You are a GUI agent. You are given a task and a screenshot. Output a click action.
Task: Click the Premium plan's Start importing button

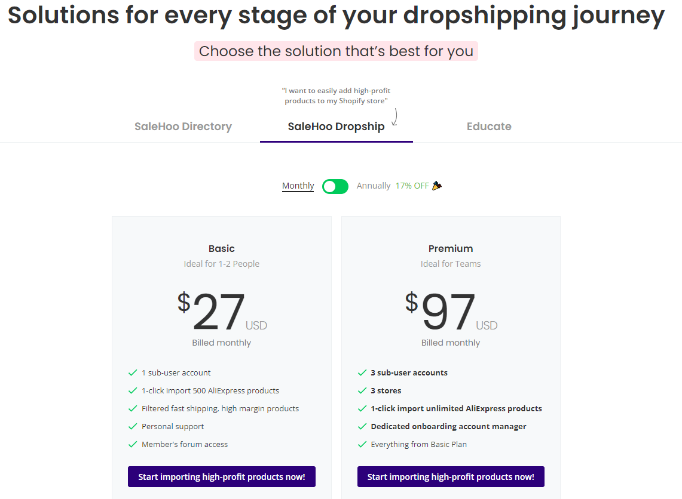click(x=451, y=476)
